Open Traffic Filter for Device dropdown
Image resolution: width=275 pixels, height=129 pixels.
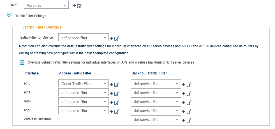coord(84,38)
